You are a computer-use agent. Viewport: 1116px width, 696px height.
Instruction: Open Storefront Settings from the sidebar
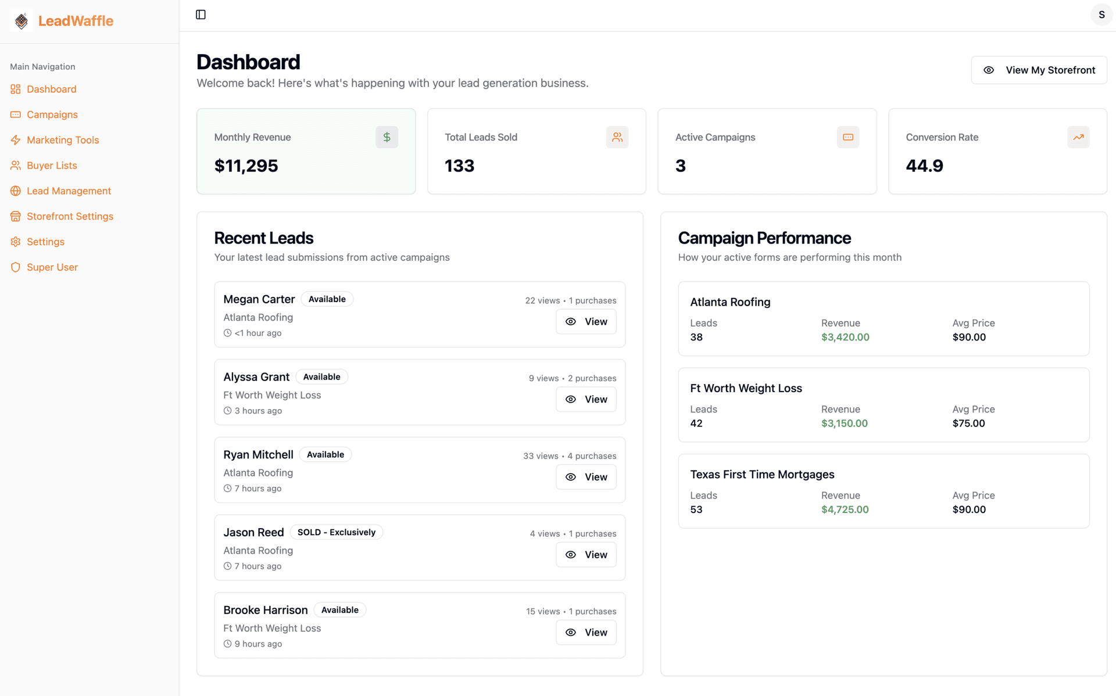(x=70, y=216)
